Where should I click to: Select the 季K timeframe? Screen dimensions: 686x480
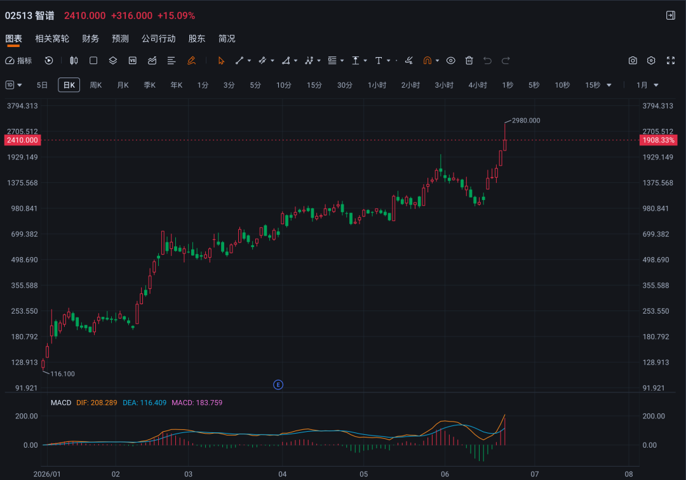tap(150, 85)
